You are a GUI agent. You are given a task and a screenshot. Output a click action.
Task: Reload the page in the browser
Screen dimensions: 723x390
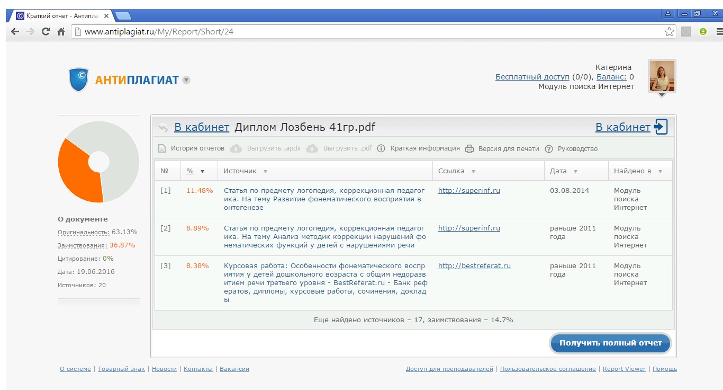46,32
